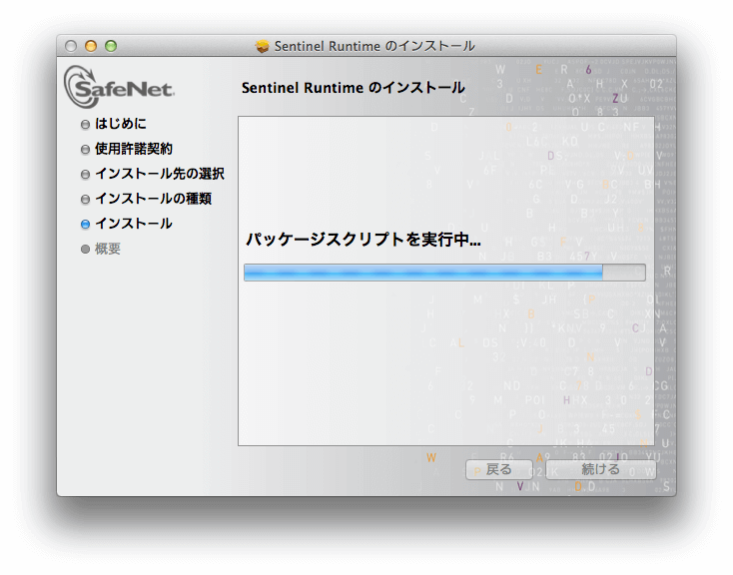
Task: Click the bullet beside はじめに
Action: point(85,125)
